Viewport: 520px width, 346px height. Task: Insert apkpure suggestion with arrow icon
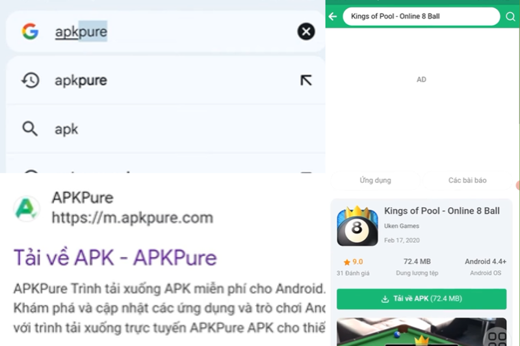[305, 80]
